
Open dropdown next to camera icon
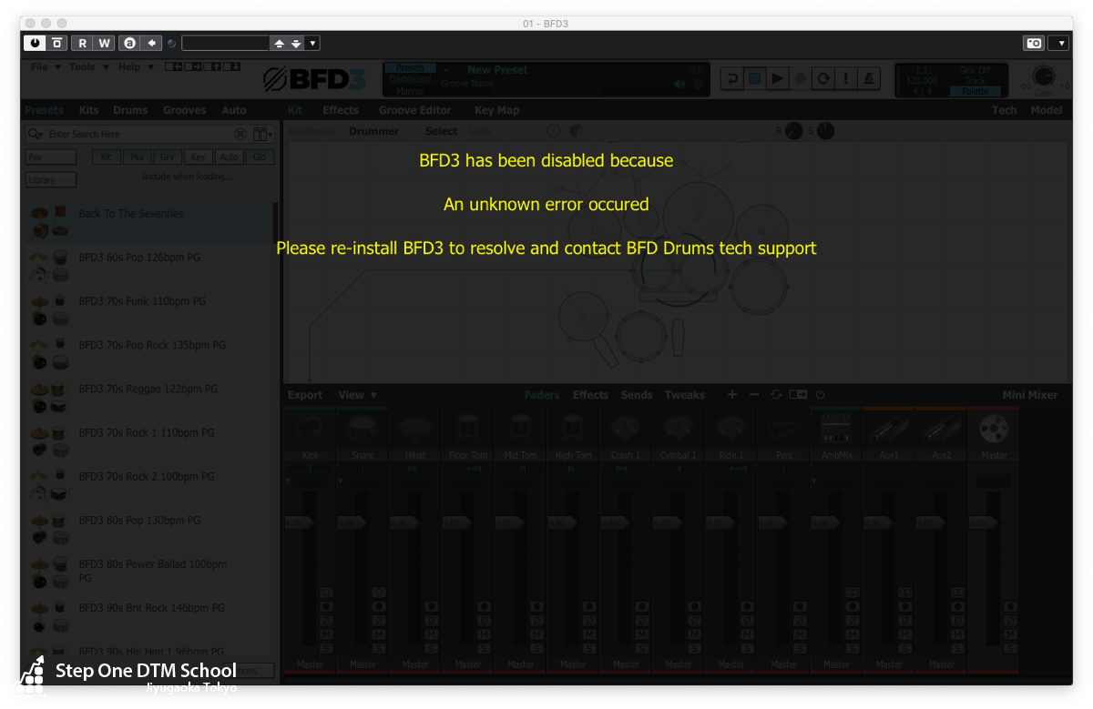[1058, 43]
